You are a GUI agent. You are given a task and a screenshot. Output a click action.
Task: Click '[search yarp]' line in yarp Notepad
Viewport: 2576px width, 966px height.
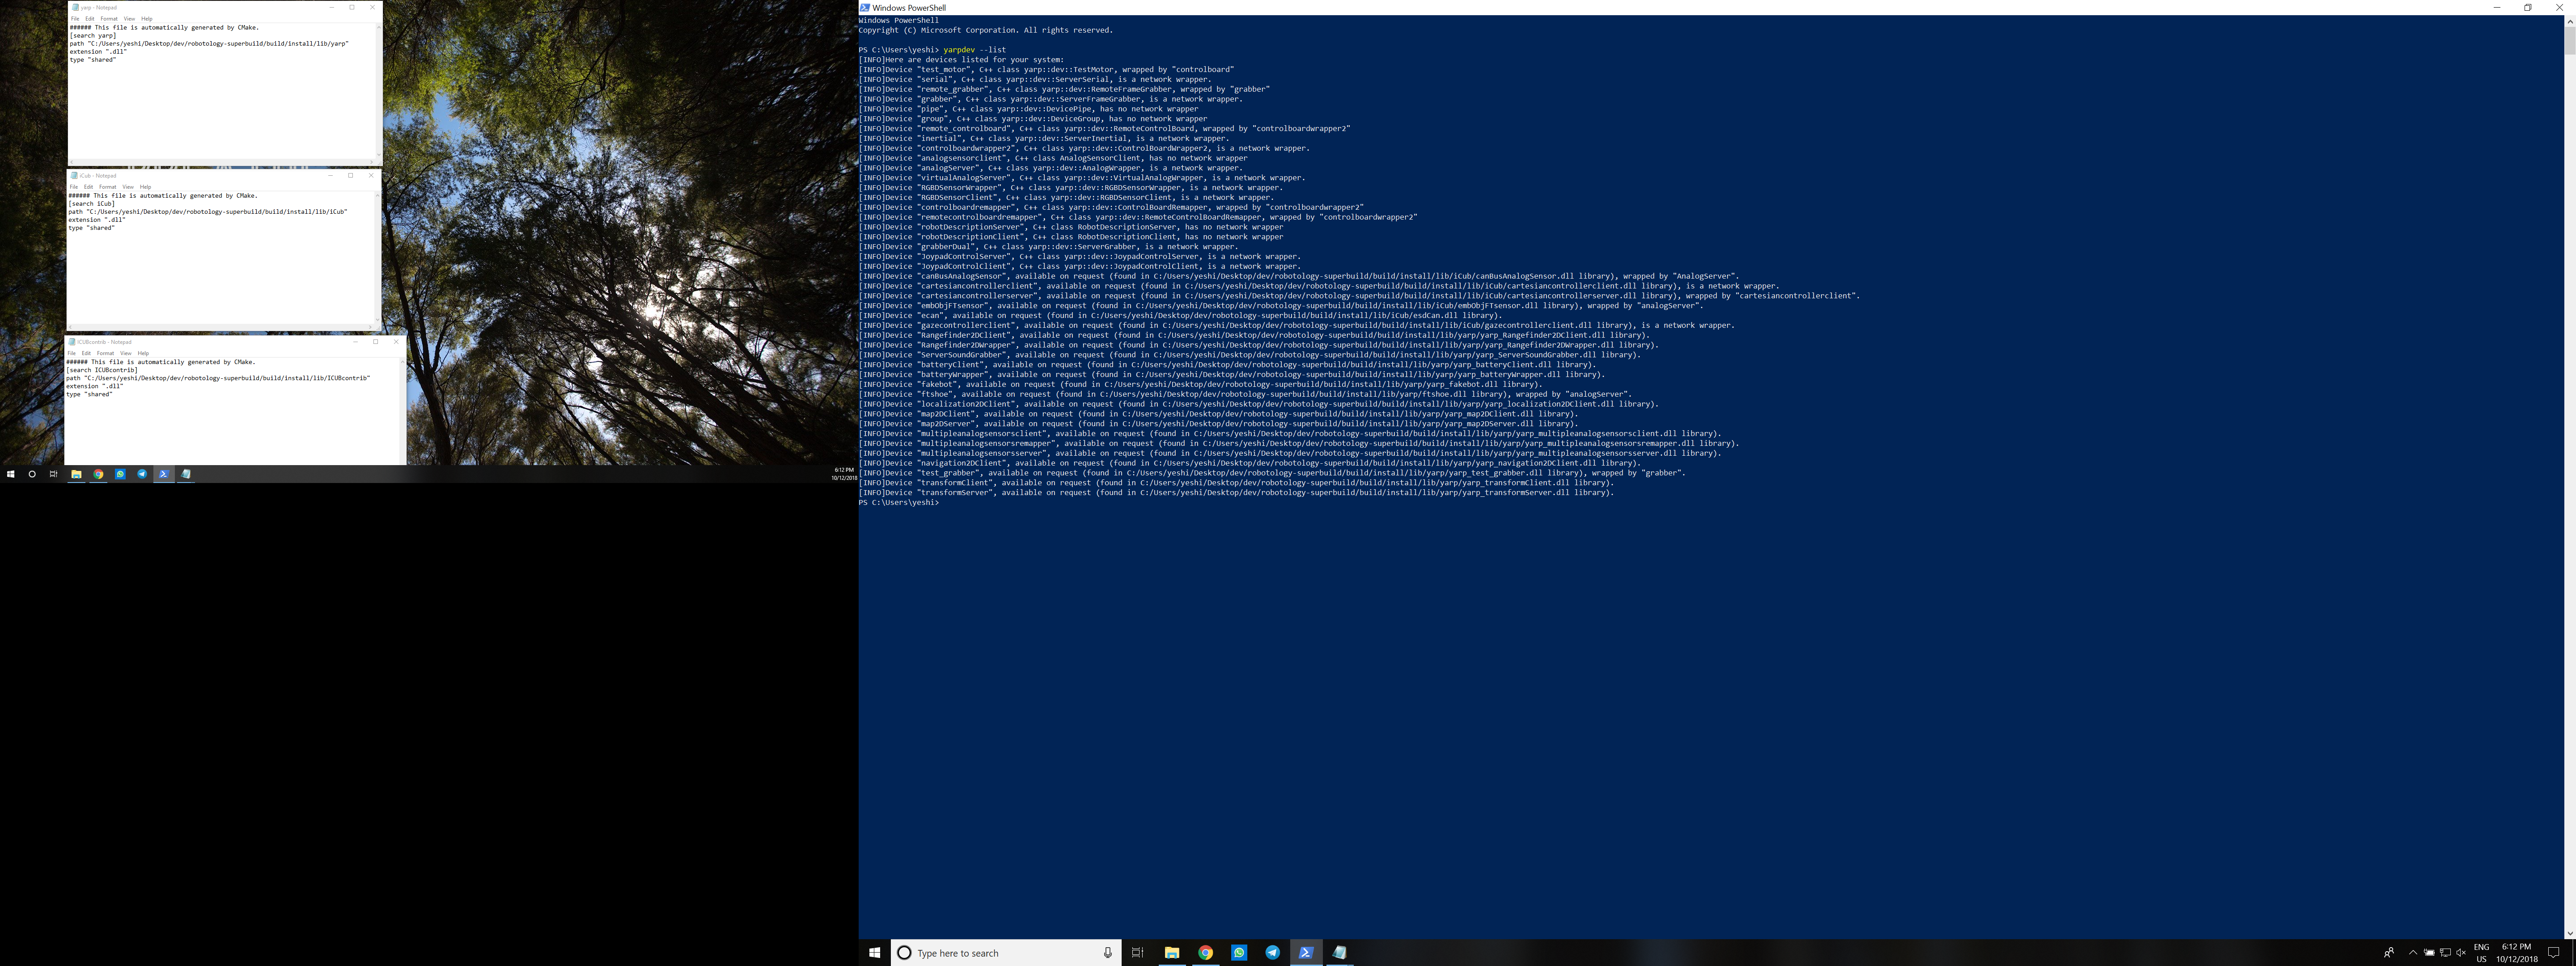tap(93, 36)
